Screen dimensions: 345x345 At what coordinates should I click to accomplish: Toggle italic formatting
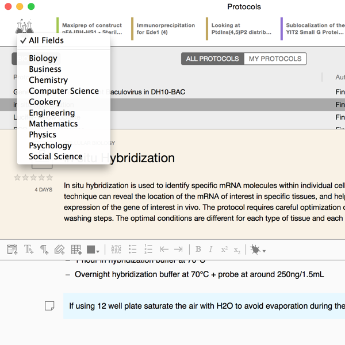[x=210, y=249]
